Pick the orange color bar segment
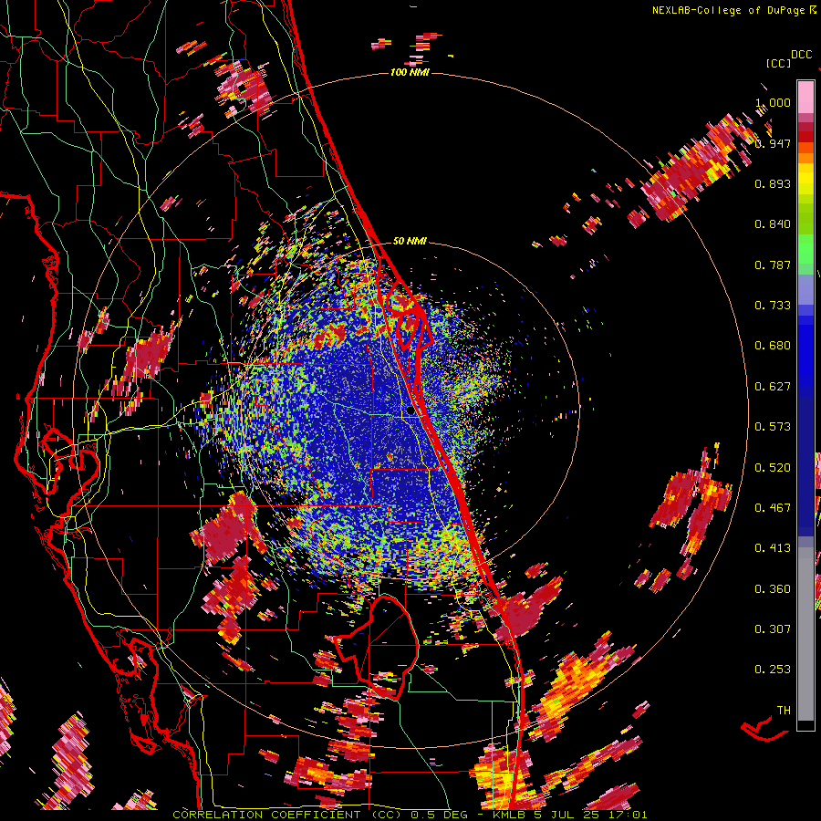The height and width of the screenshot is (821, 821). [x=805, y=158]
